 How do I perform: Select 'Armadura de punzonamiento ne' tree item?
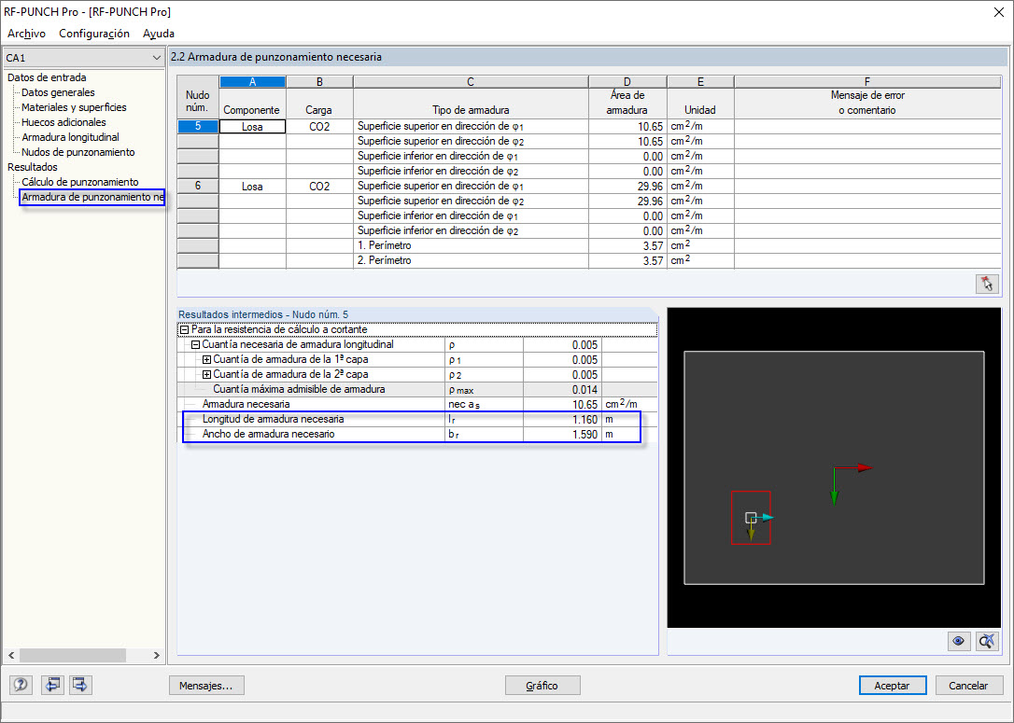92,197
